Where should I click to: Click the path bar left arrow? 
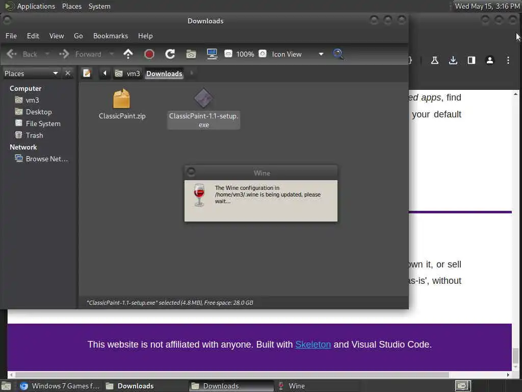(x=105, y=73)
